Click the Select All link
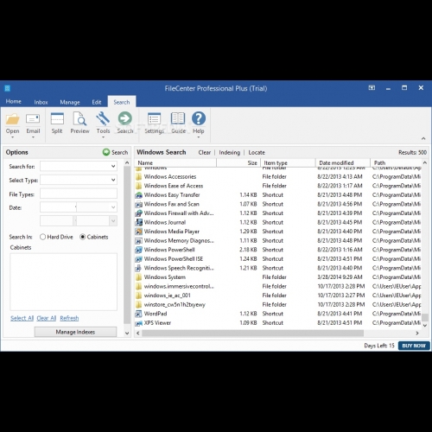Viewport: 432px width, 432px height. pos(22,318)
